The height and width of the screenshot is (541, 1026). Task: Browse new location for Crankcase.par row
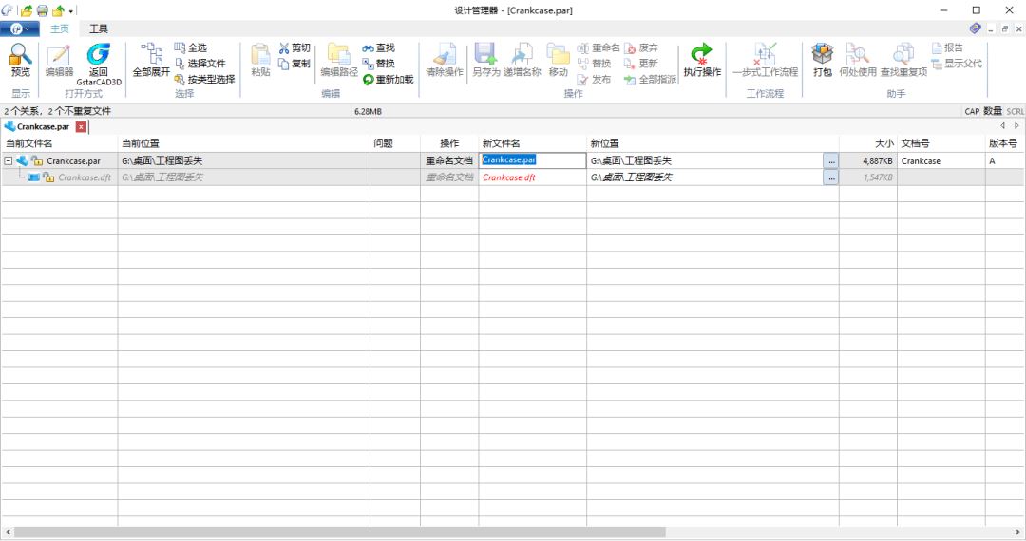[831, 161]
